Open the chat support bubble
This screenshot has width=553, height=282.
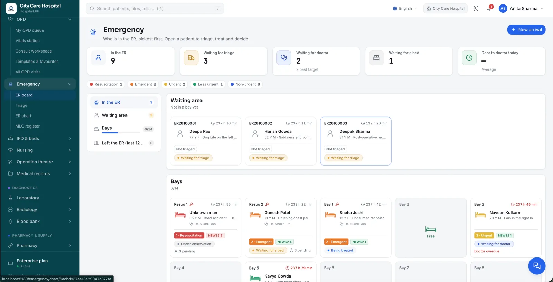(537, 266)
